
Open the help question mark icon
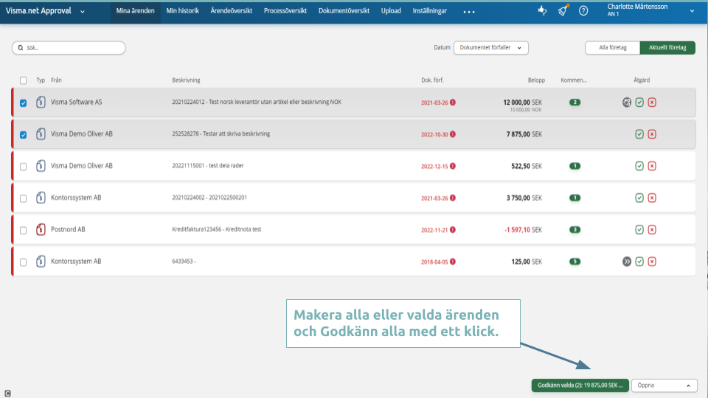[583, 10]
